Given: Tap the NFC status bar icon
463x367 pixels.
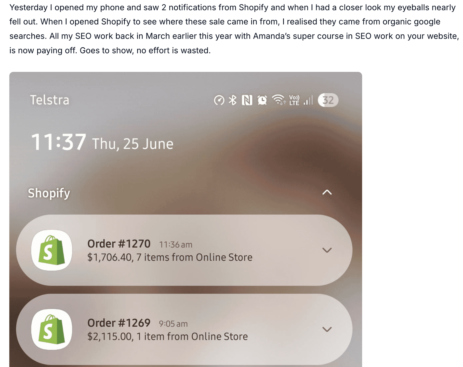Looking at the screenshot, I should tap(247, 100).
